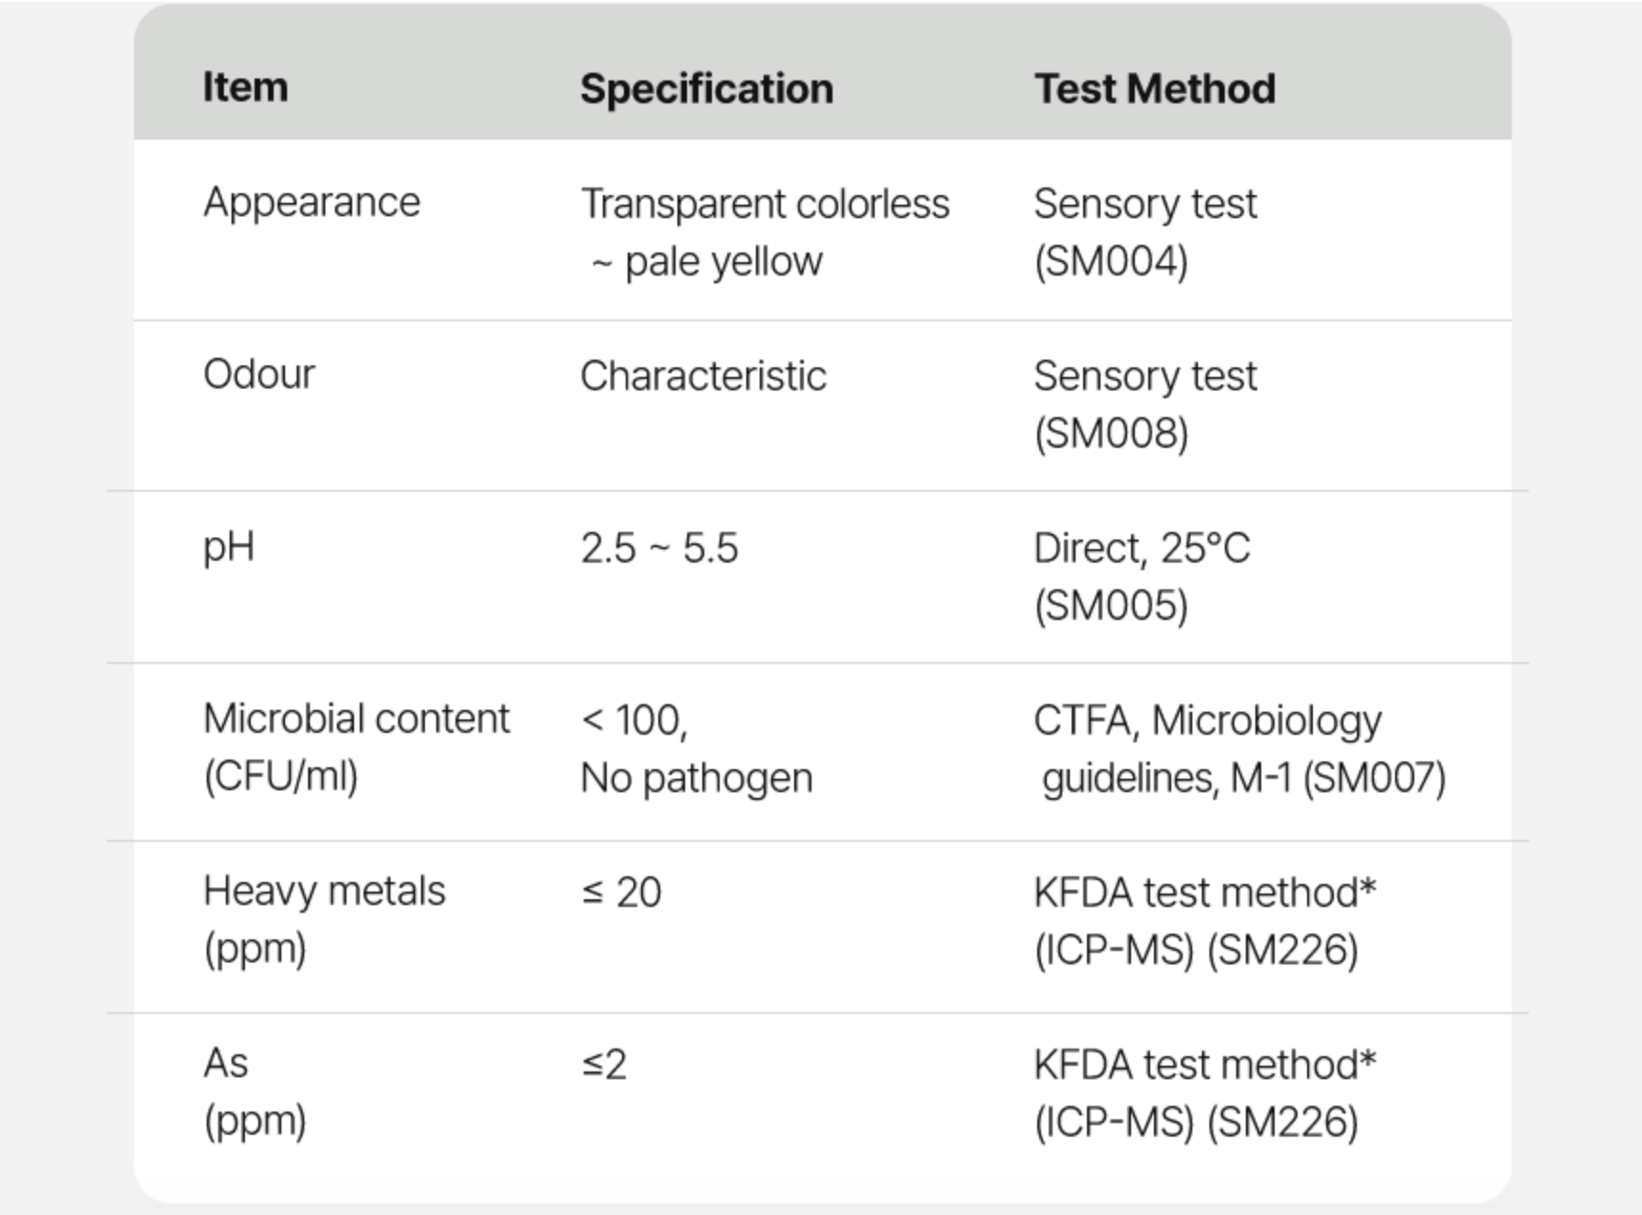The width and height of the screenshot is (1642, 1215).
Task: Click the Item column header
Action: [245, 87]
